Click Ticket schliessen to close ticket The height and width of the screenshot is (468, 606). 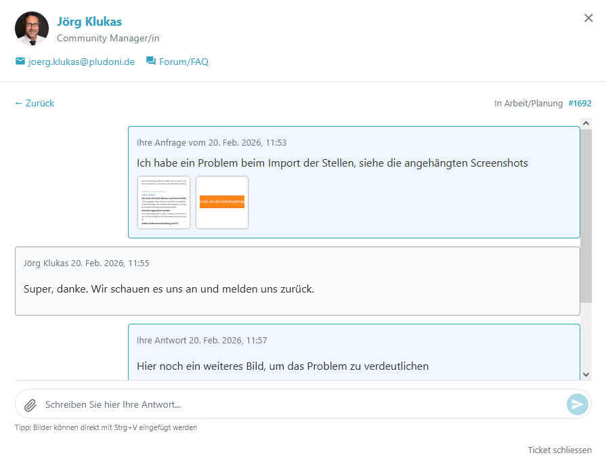click(x=559, y=450)
